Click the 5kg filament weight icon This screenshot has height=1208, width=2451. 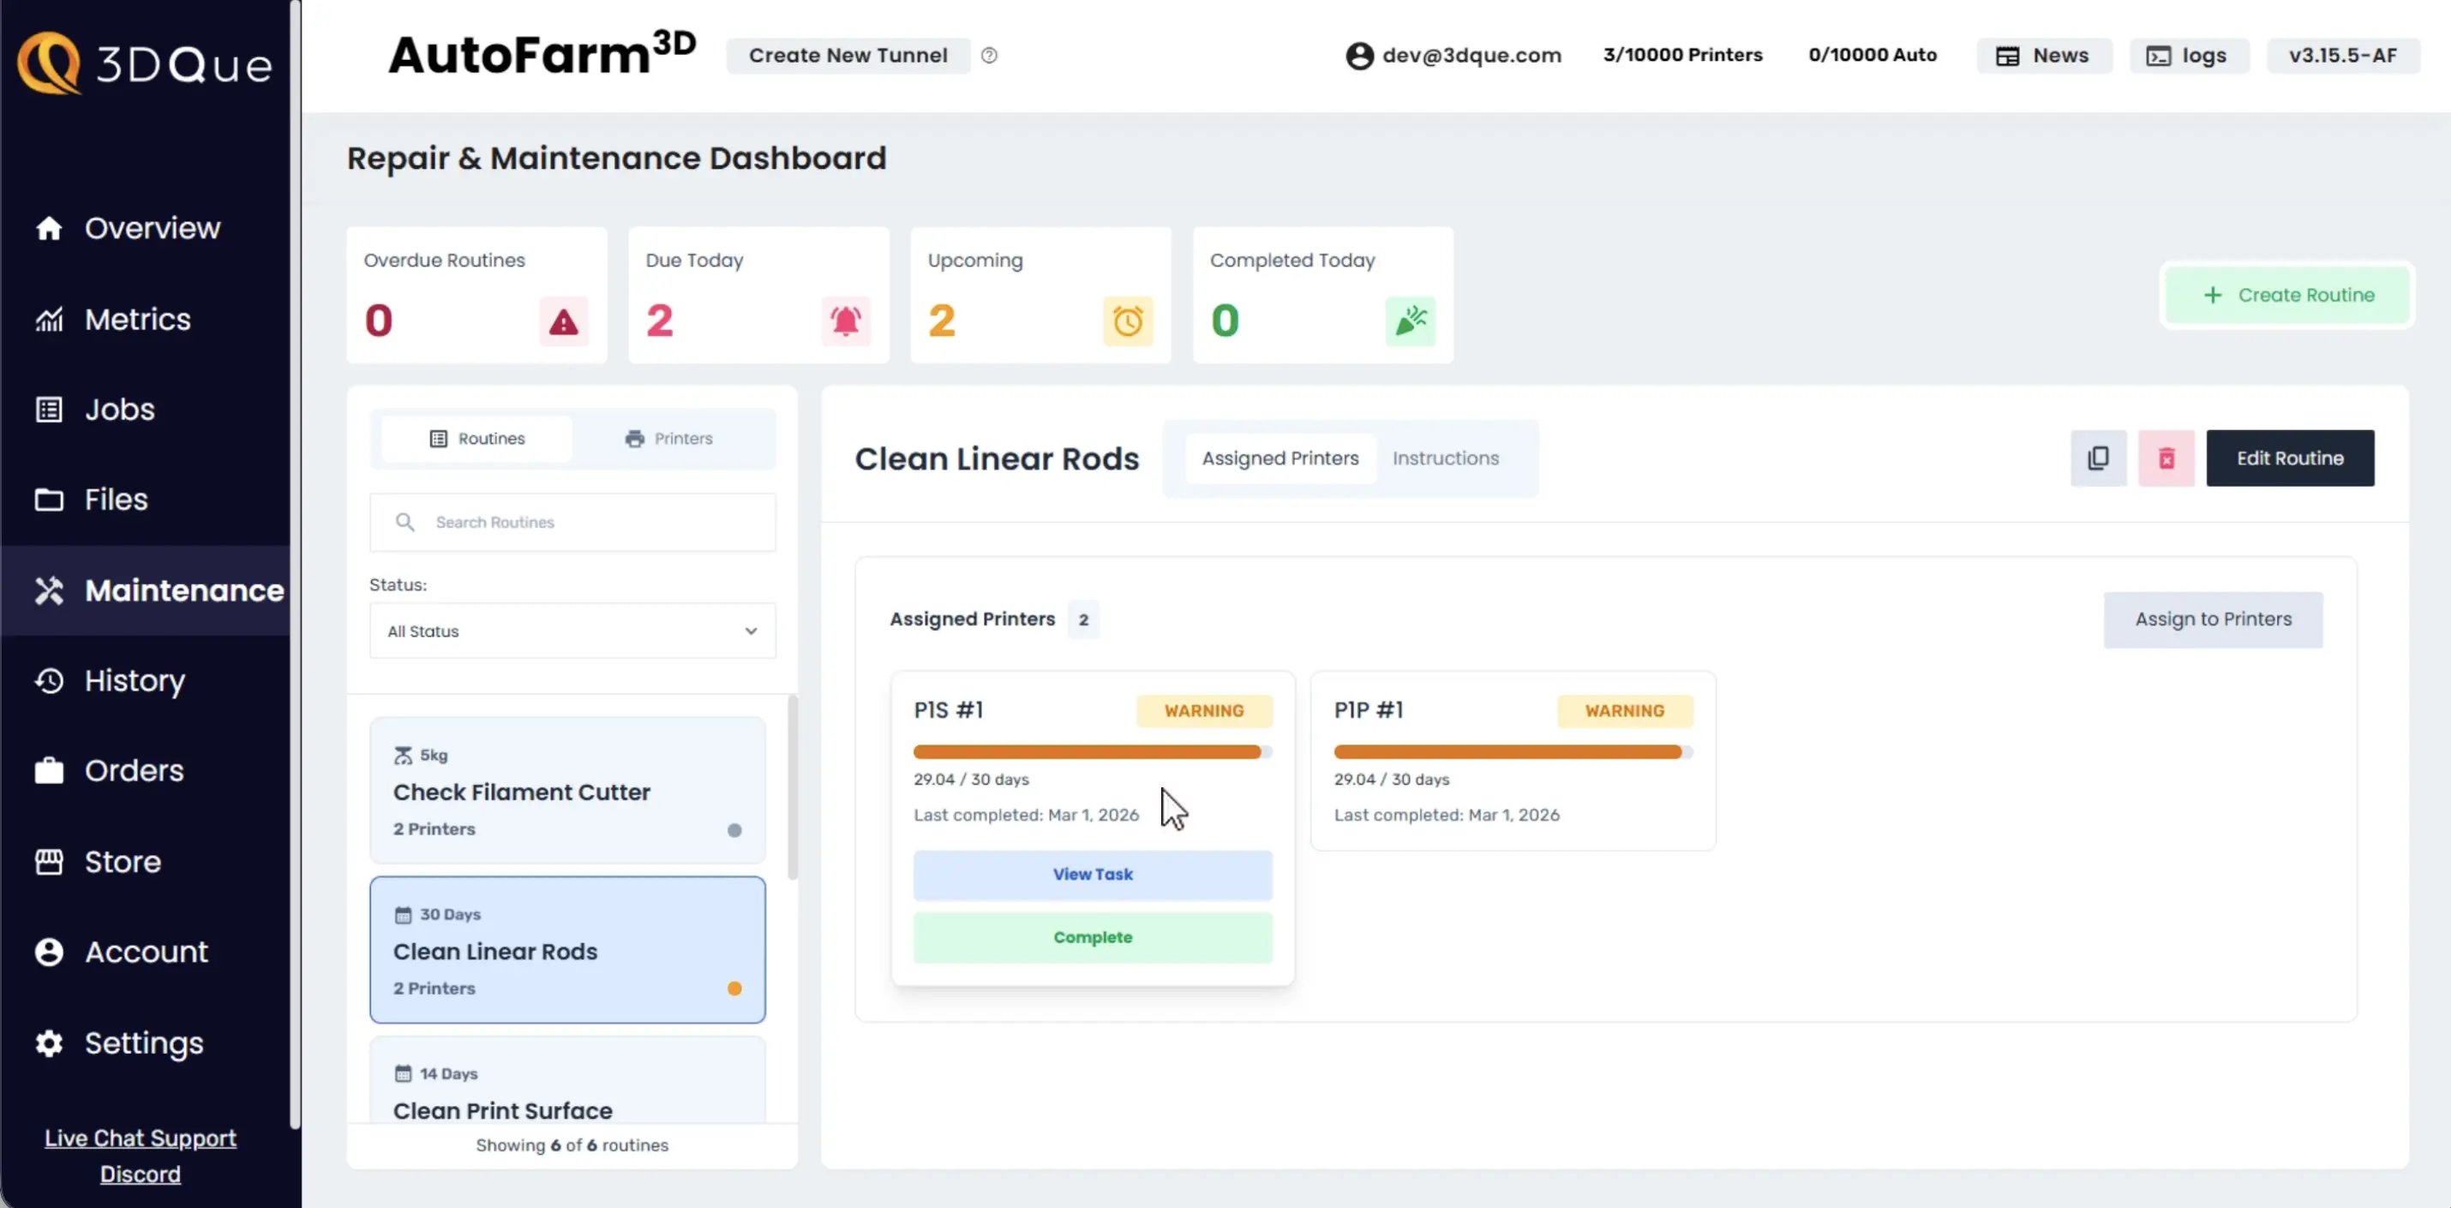[404, 756]
